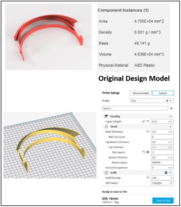Reset Top Layers with the revert arrow
The height and width of the screenshot is (207, 181).
click(x=144, y=152)
